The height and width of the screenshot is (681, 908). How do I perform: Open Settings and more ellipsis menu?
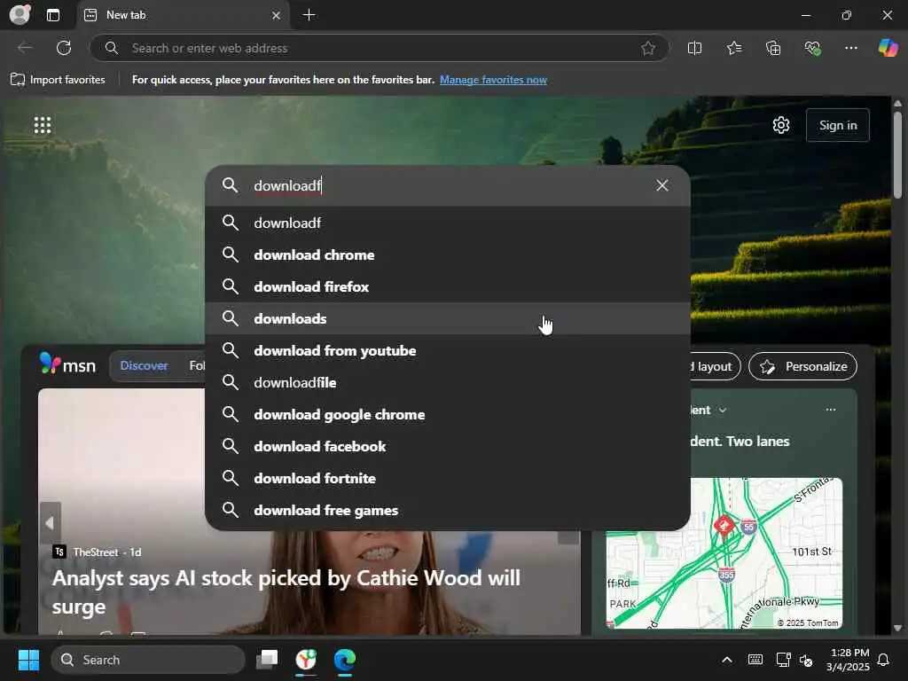[850, 48]
